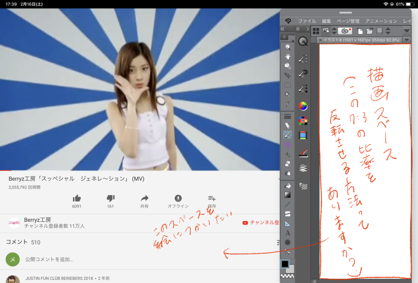Select the Zoom magnifier tool
Viewport: 418px width, 283px height.
(288, 47)
